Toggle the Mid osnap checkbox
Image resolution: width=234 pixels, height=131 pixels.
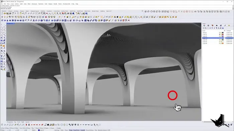pos(15,128)
